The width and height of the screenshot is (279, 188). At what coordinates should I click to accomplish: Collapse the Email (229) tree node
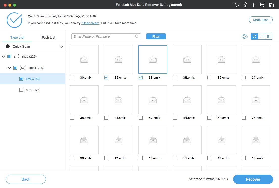pyautogui.click(x=9, y=68)
